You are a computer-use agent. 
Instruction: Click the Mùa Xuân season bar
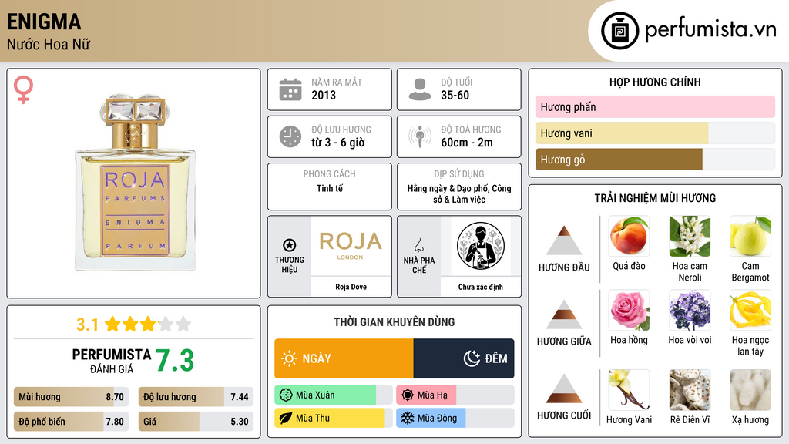[x=333, y=395]
